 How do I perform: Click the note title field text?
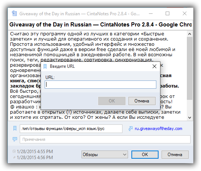pyautogui.click(x=100, y=25)
